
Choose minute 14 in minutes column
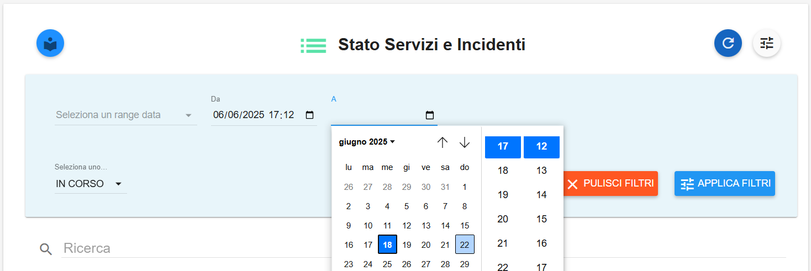(x=541, y=195)
